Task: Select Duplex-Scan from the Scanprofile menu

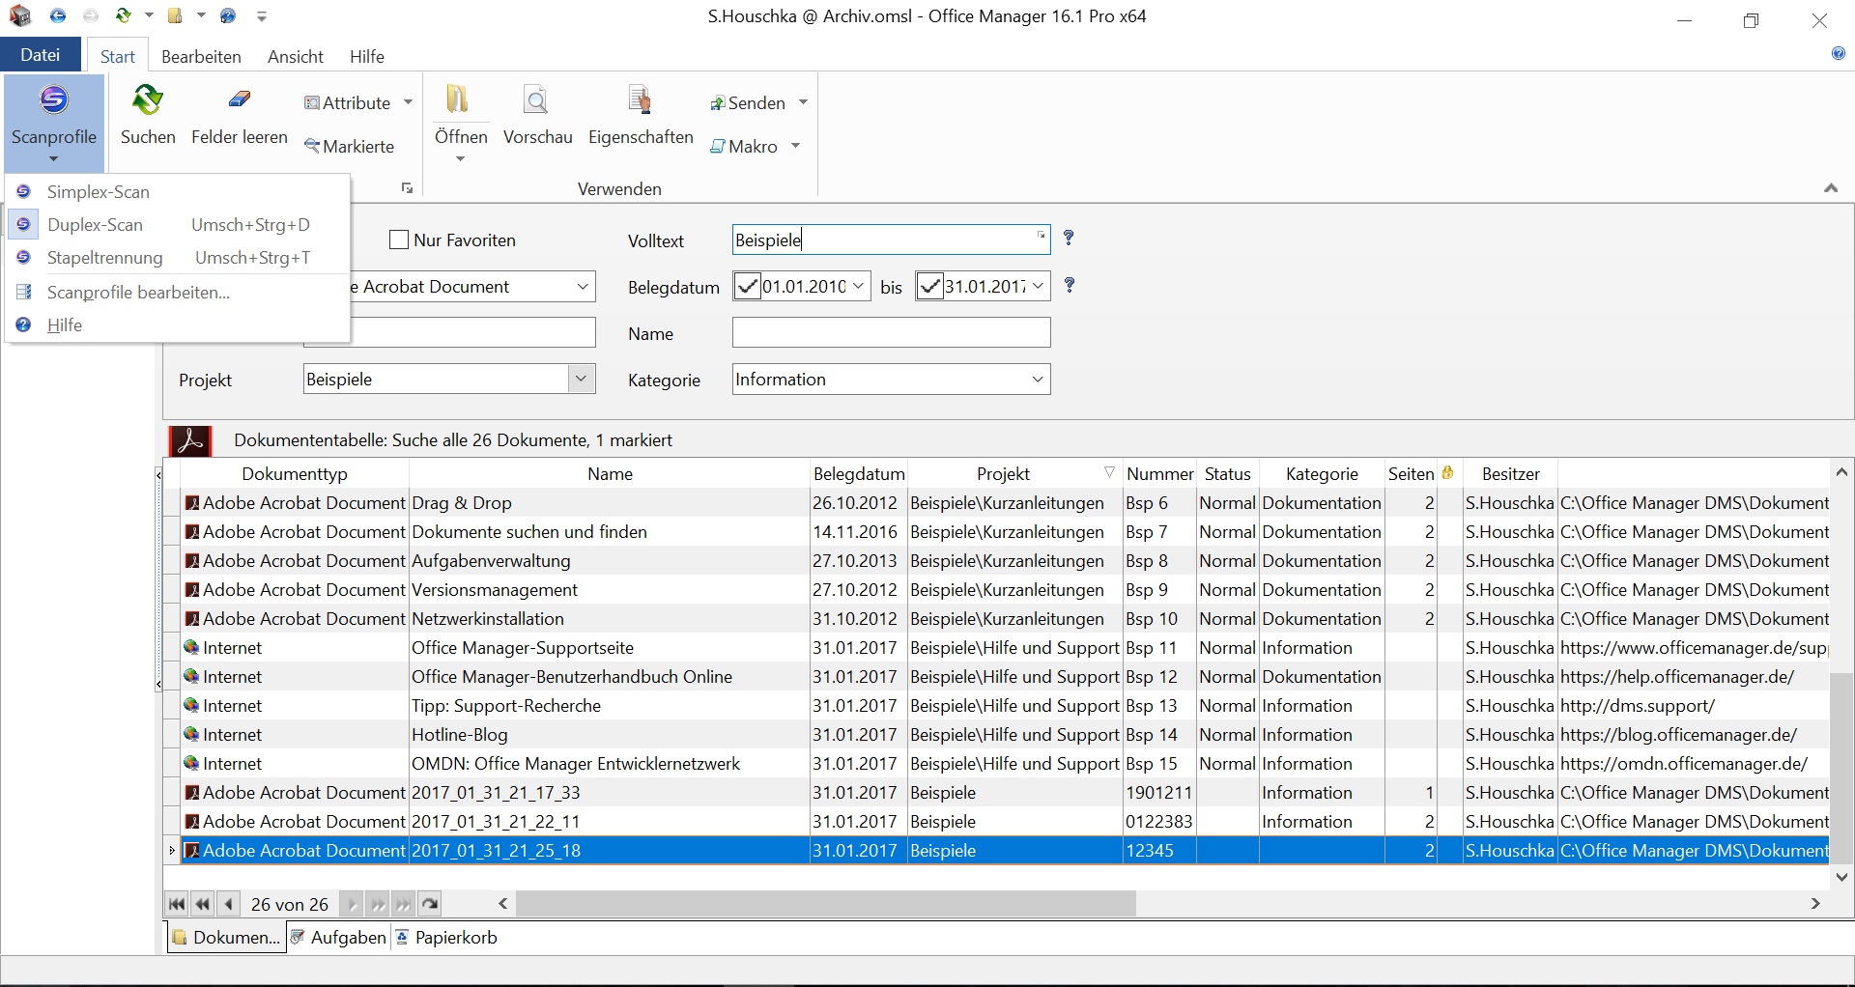Action: [95, 225]
